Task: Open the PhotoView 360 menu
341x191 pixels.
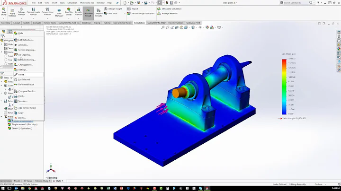Action: click(87, 3)
